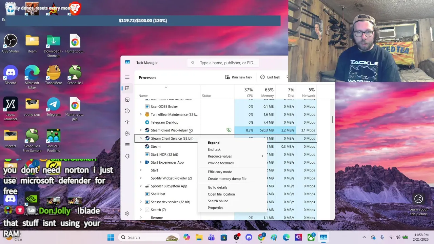Screen dimensions: 434x244
Task: Open Discord desktop shortcut
Action: coord(11,76)
